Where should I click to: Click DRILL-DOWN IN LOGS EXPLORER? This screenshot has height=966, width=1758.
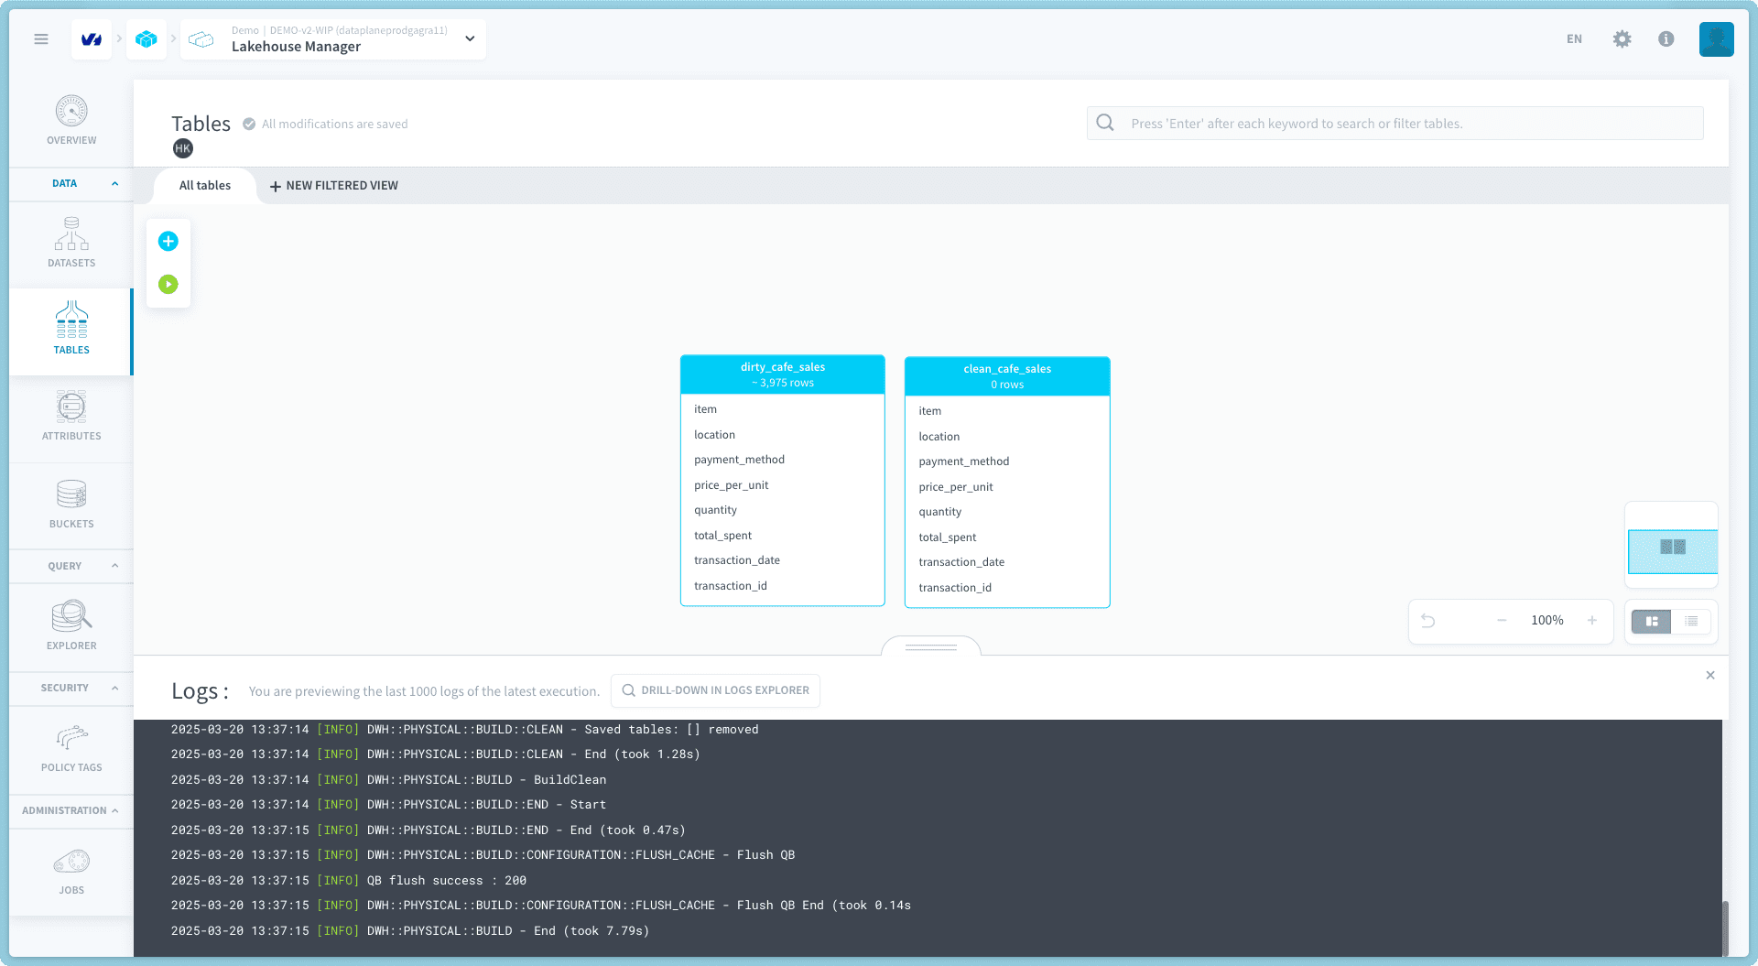(x=715, y=690)
